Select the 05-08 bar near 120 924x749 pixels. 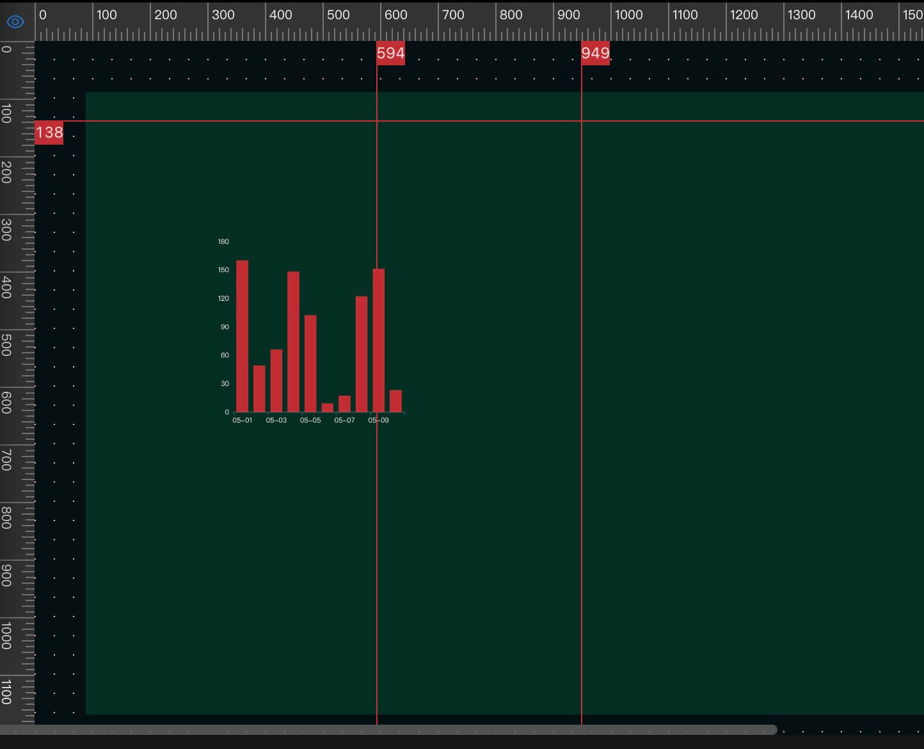tap(362, 354)
